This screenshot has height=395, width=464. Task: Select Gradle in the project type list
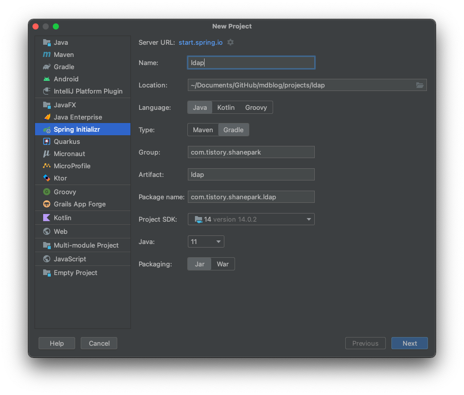(83, 67)
